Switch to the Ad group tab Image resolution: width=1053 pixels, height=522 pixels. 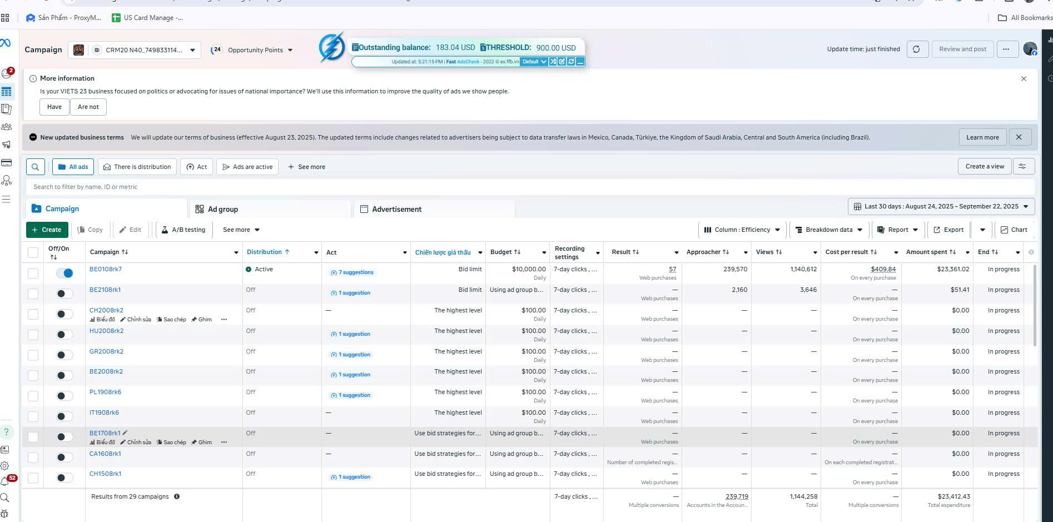click(x=222, y=210)
